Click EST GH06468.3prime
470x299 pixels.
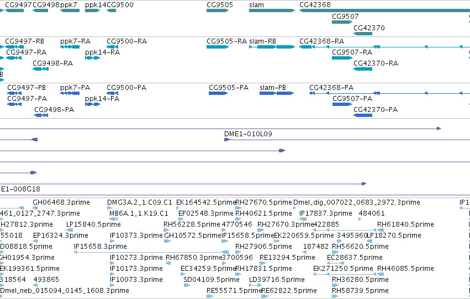(x=35, y=208)
